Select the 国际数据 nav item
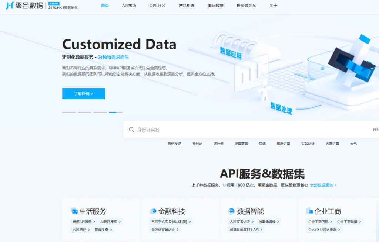This screenshot has height=242, width=379. coord(215,6)
